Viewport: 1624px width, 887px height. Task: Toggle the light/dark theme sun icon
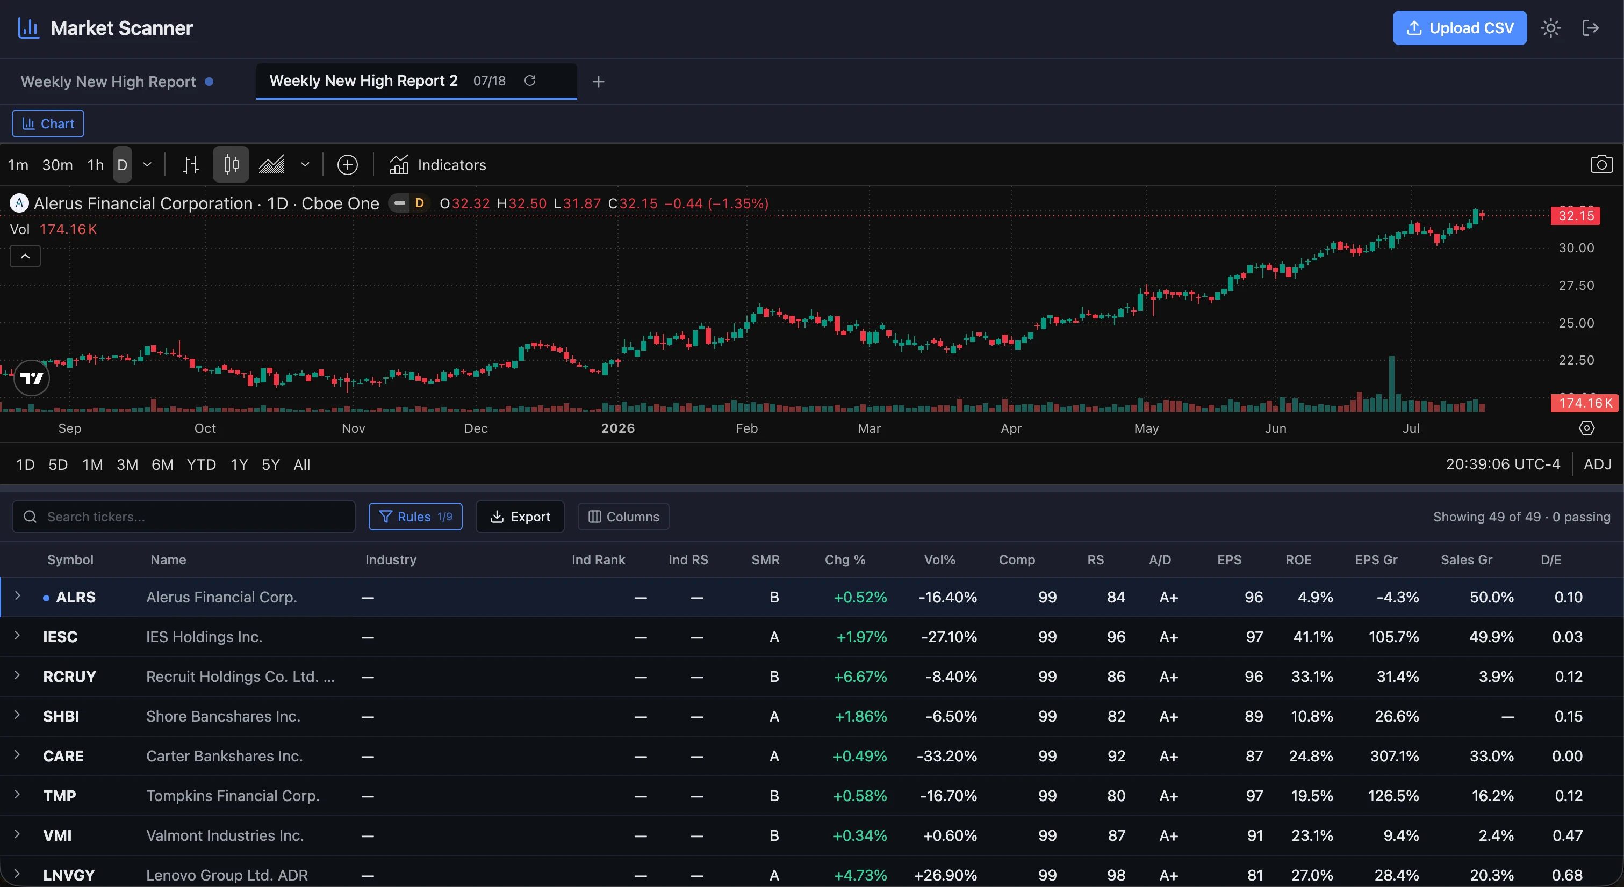point(1550,28)
